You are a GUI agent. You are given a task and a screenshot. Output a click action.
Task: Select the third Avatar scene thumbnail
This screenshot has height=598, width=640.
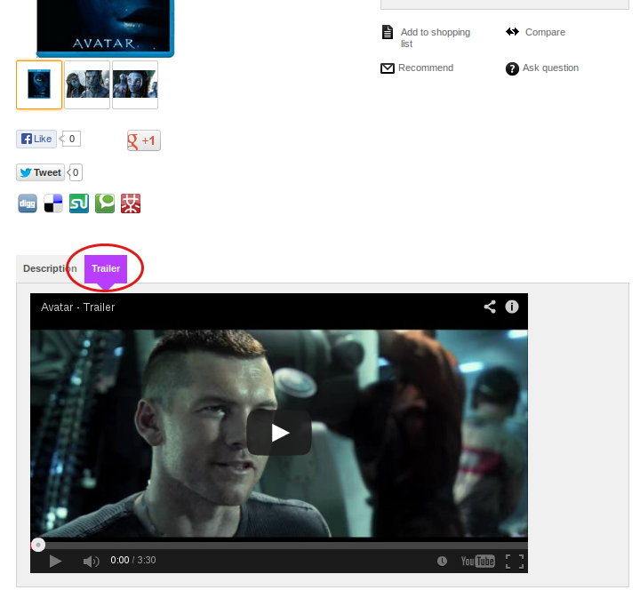coord(135,84)
